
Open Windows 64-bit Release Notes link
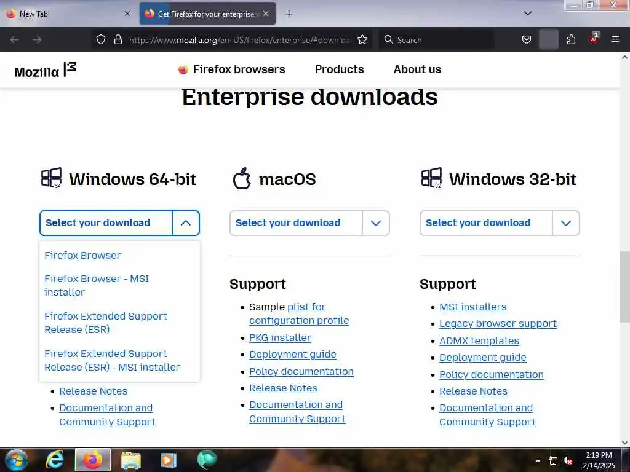coord(94,391)
